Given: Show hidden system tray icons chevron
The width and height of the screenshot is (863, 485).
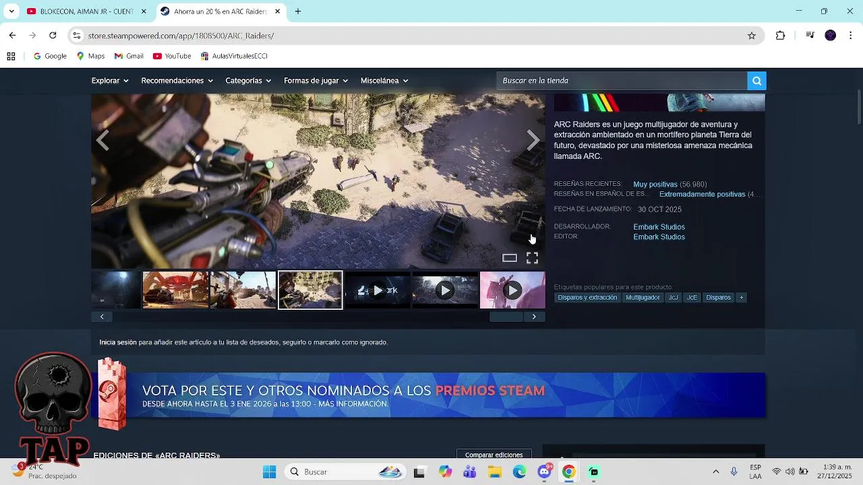Looking at the screenshot, I should [715, 472].
